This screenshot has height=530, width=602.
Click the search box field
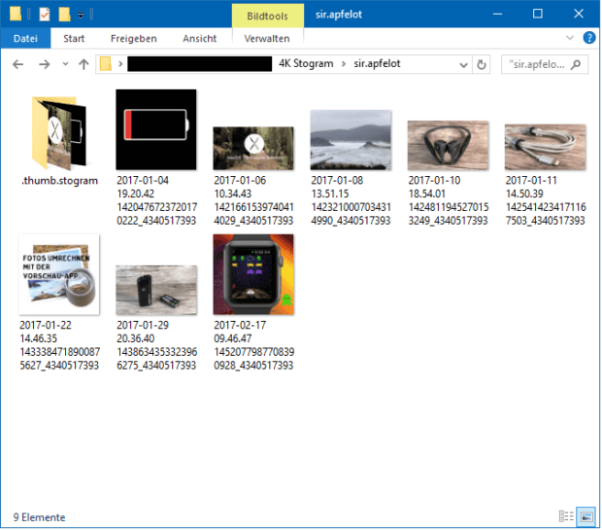[534, 64]
